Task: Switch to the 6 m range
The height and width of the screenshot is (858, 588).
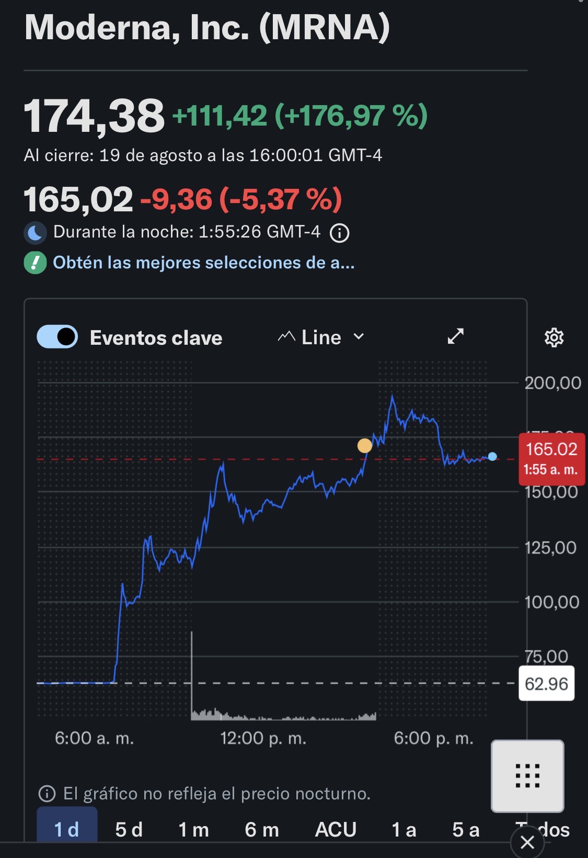Action: click(262, 829)
